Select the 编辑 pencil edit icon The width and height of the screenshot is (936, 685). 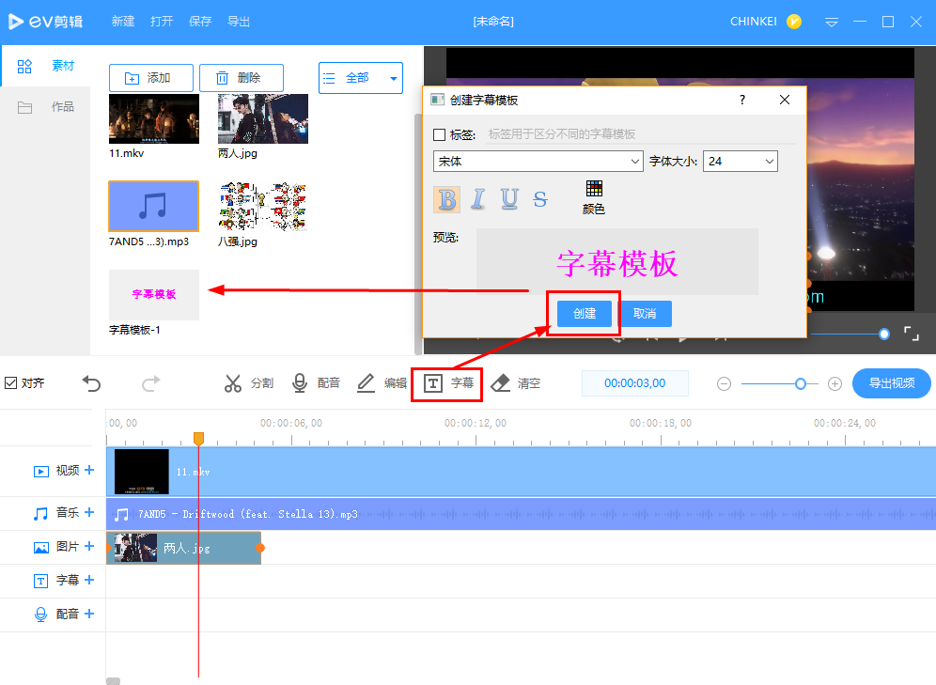click(x=367, y=382)
